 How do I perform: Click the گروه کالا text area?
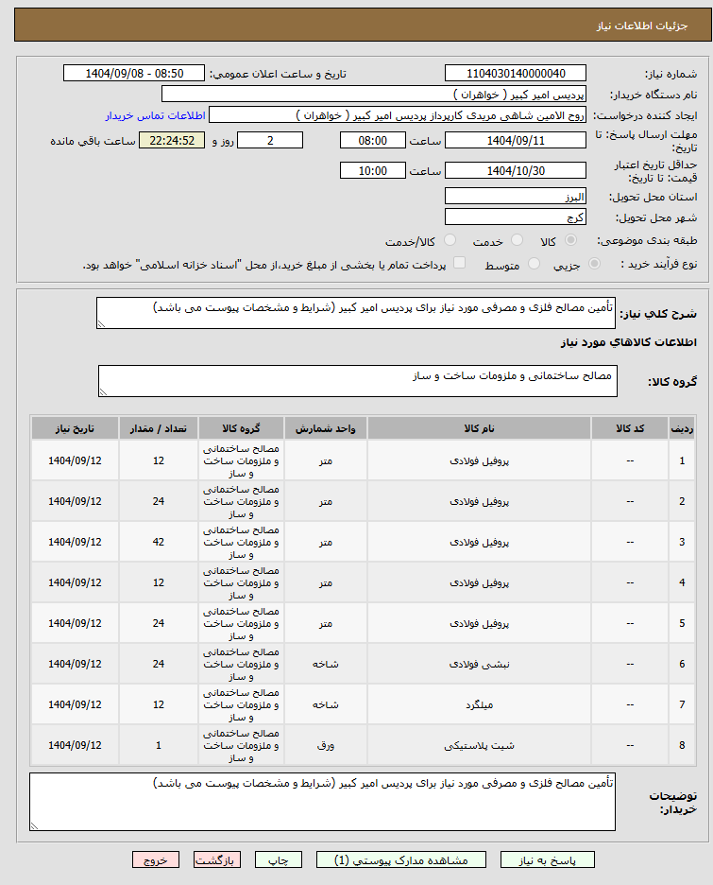coord(358,381)
